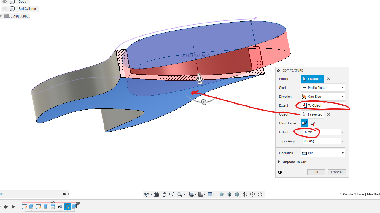This screenshot has height=213, width=380.
Task: Open the Start 'Profile Plane' dropdown
Action: point(323,88)
